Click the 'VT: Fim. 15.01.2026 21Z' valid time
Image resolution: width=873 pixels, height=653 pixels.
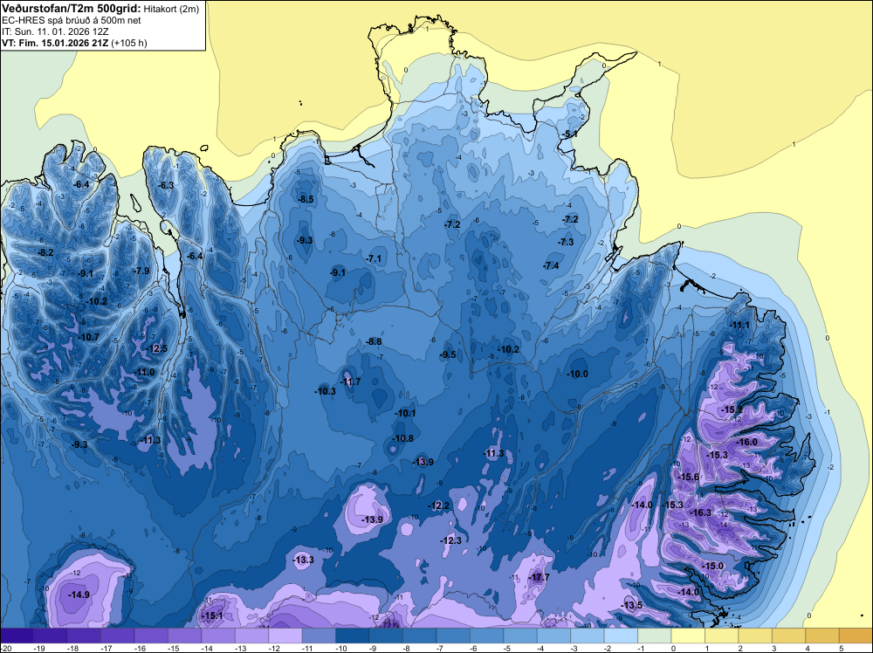pyautogui.click(x=55, y=43)
